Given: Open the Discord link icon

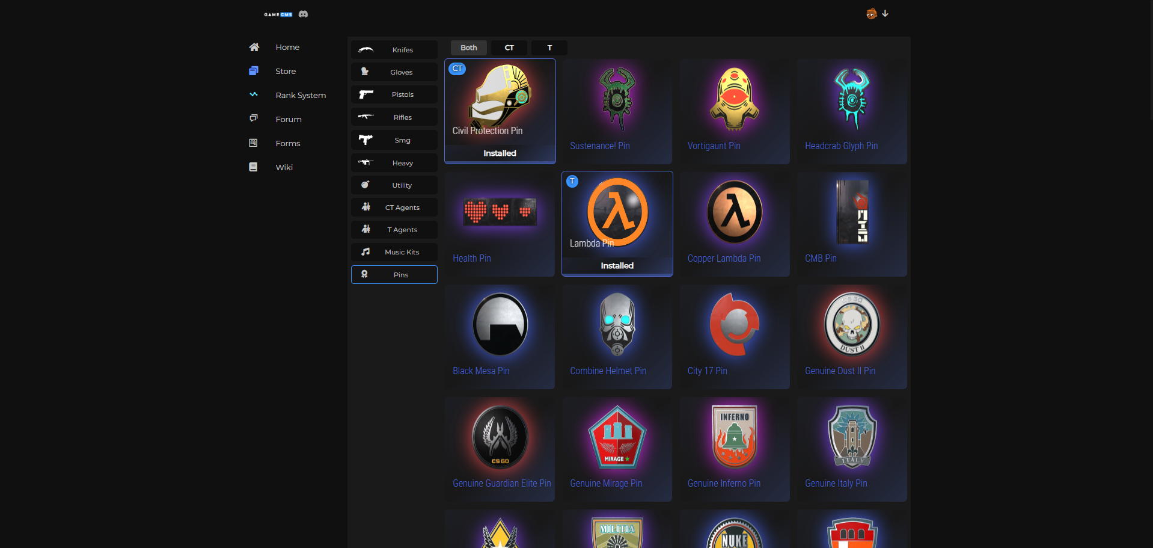Looking at the screenshot, I should (x=304, y=14).
